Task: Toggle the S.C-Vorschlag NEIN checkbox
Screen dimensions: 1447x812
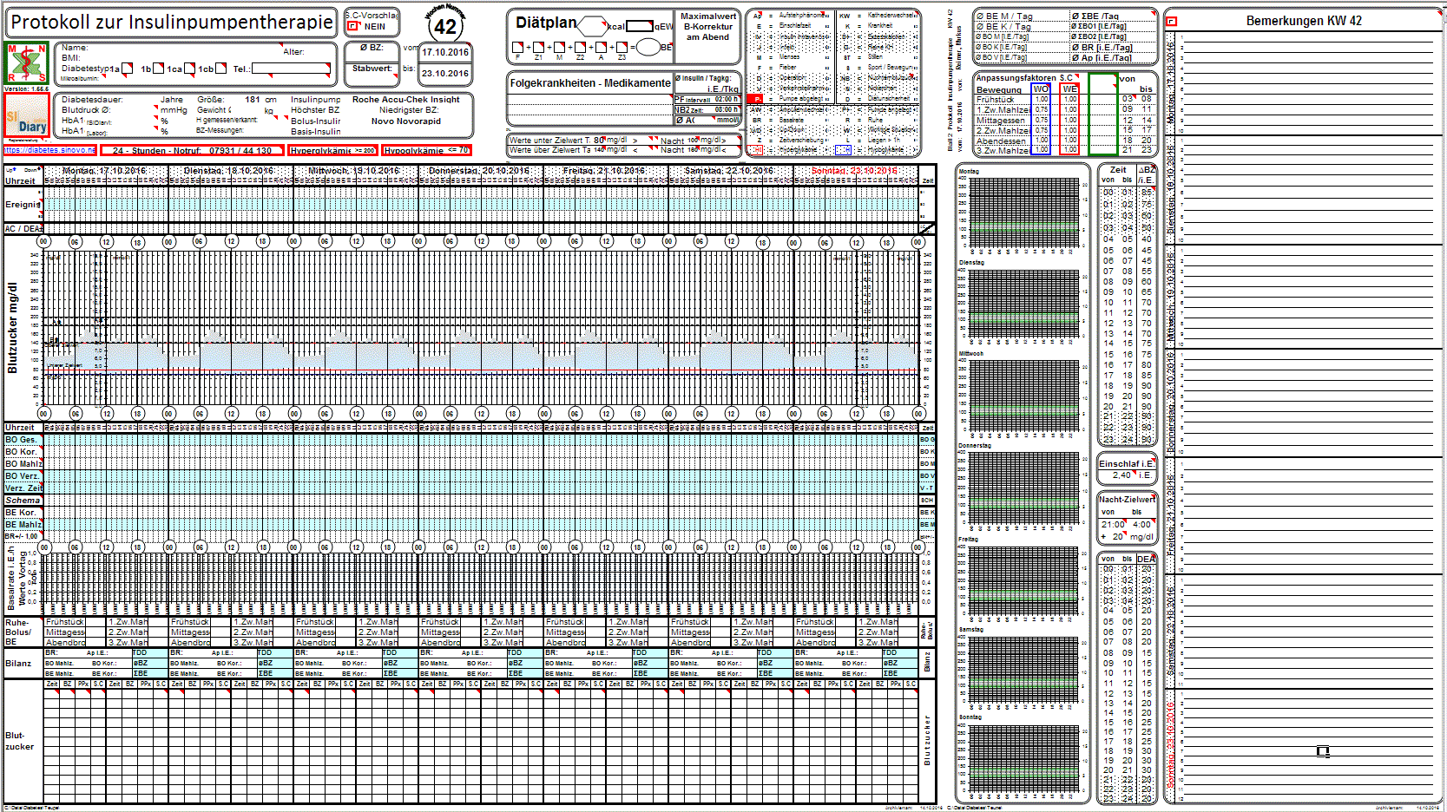Action: (352, 26)
